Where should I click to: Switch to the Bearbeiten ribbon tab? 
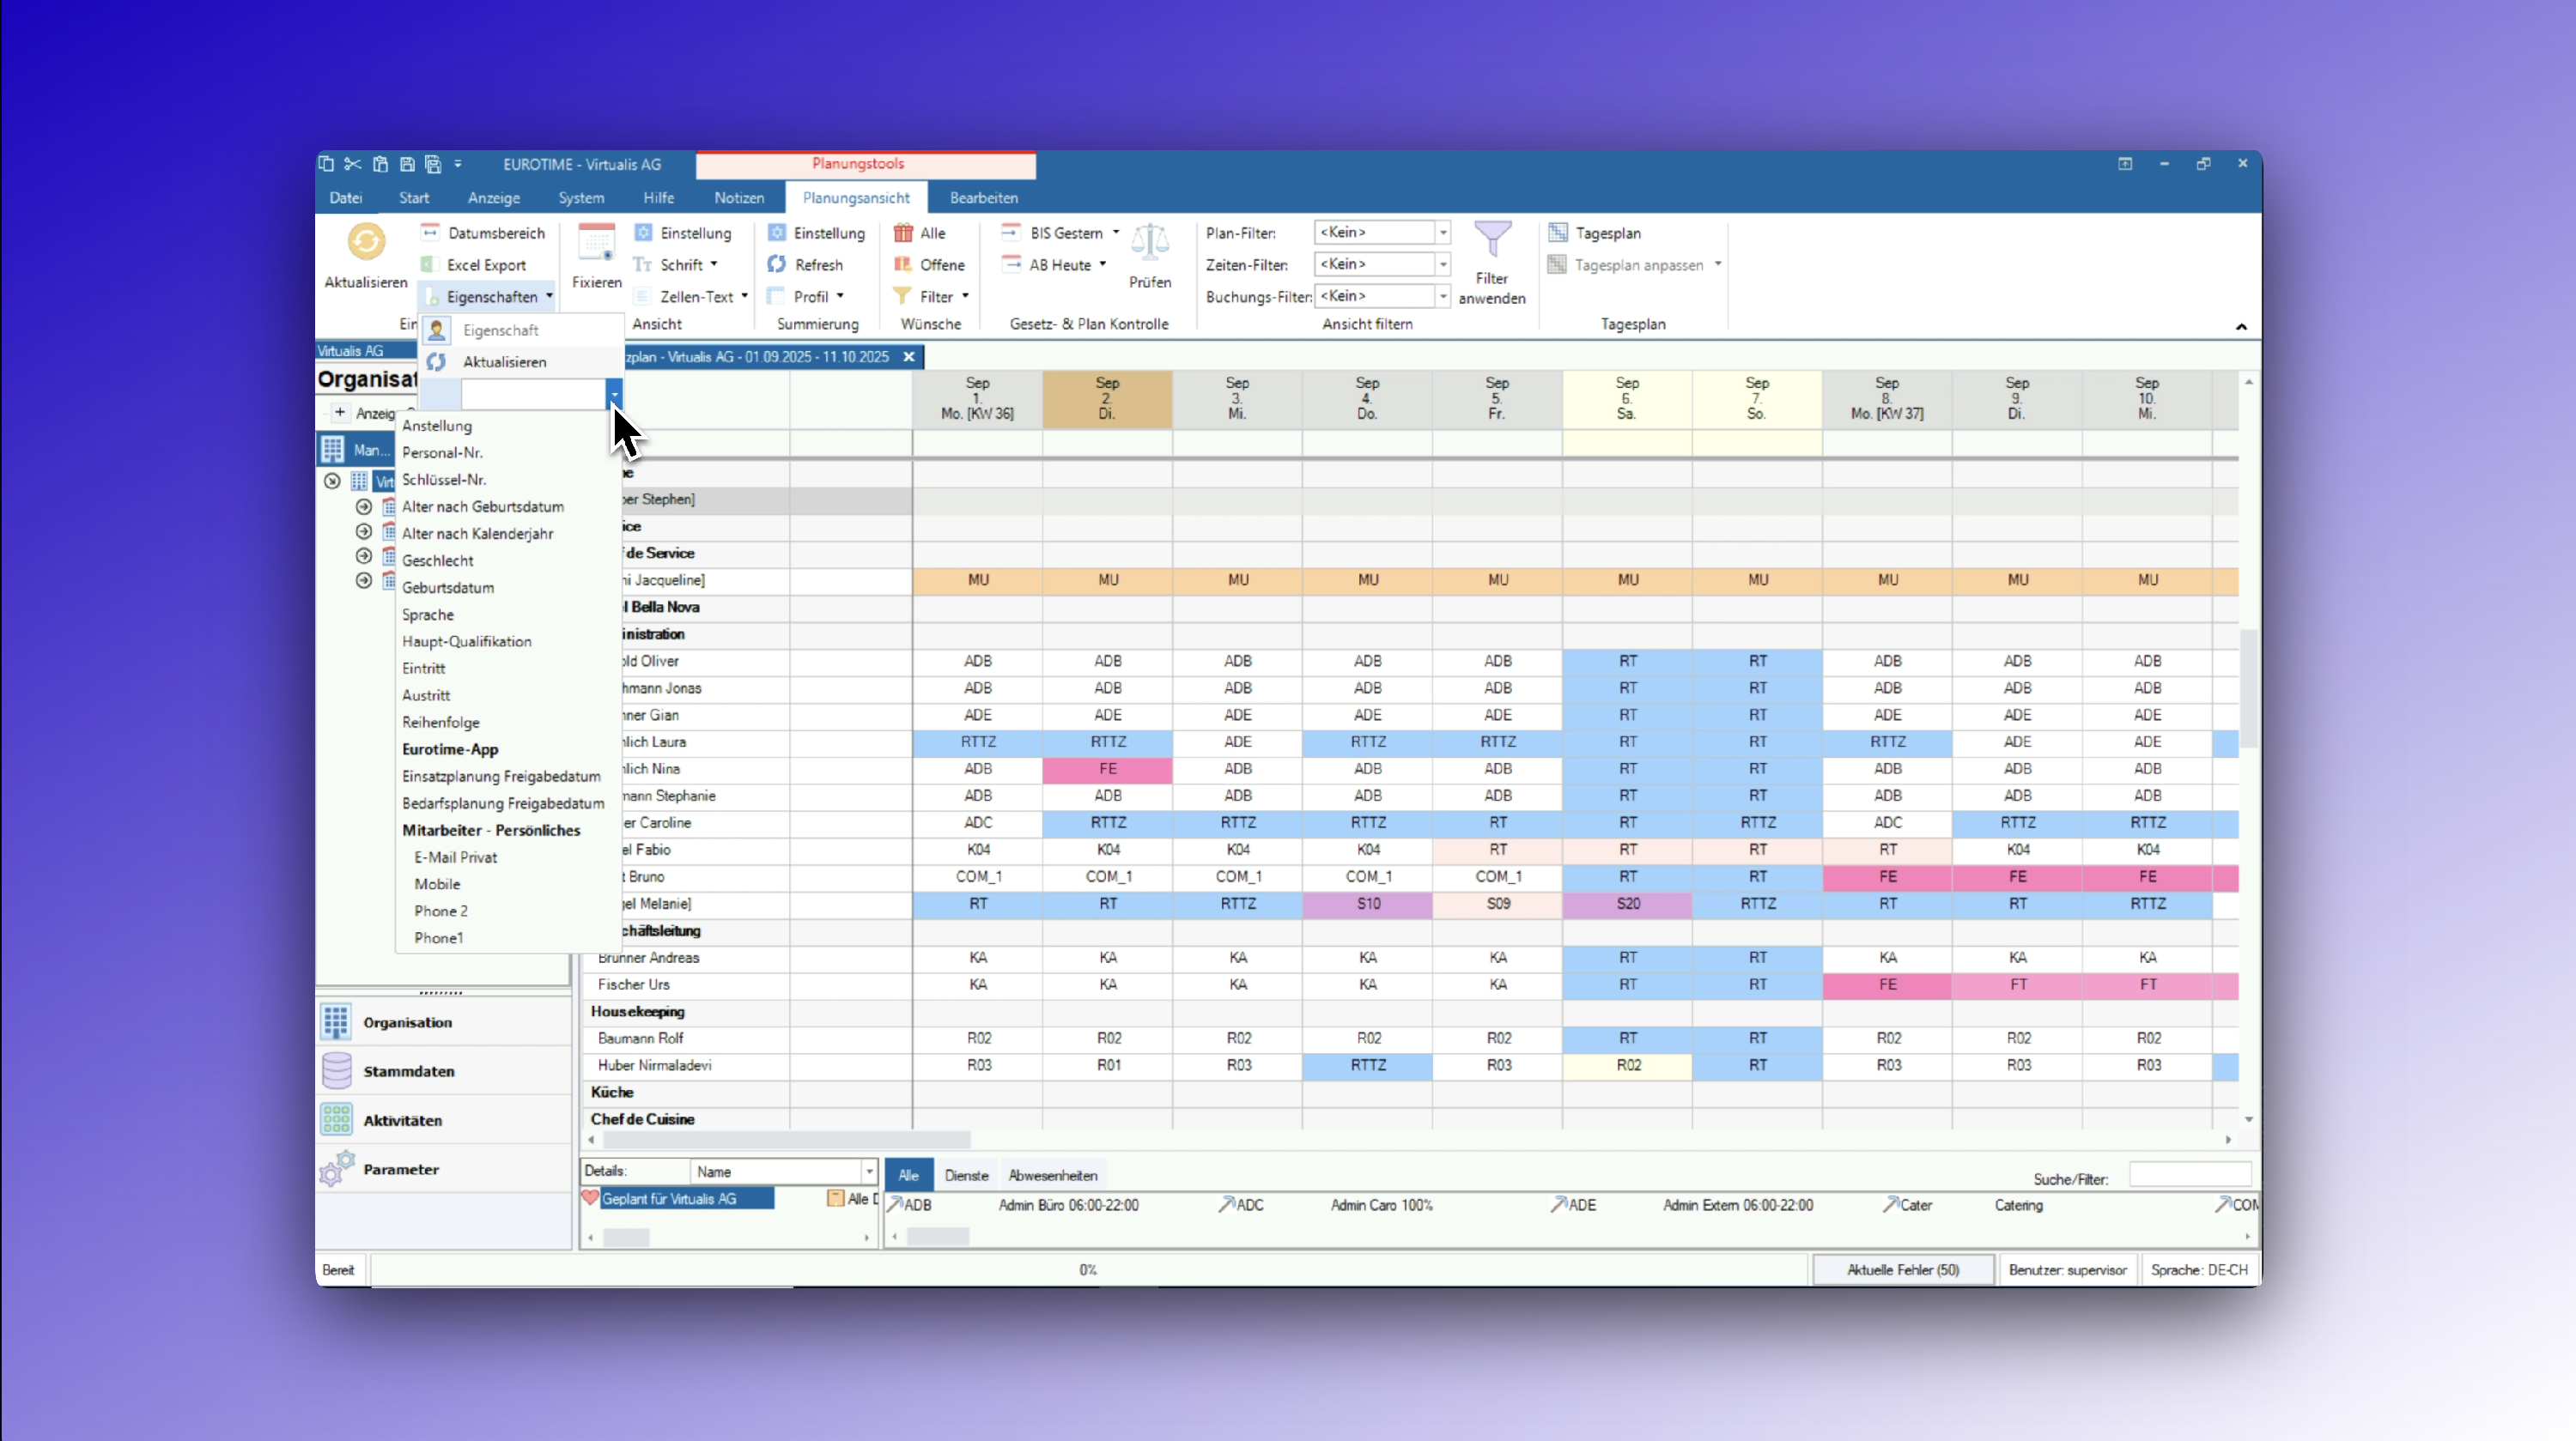tap(983, 198)
